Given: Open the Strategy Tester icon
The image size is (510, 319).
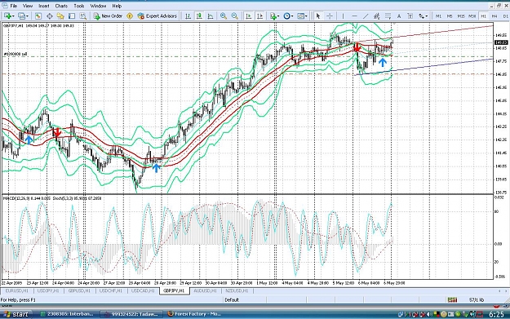Looking at the screenshot, I should 83,16.
